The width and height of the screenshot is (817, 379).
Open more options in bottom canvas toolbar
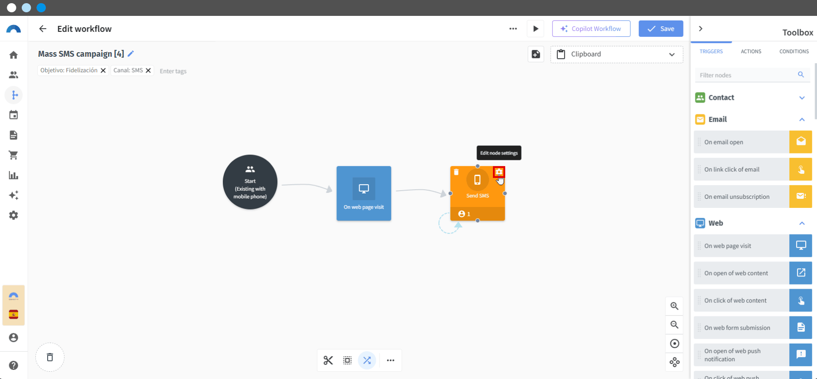pos(390,360)
